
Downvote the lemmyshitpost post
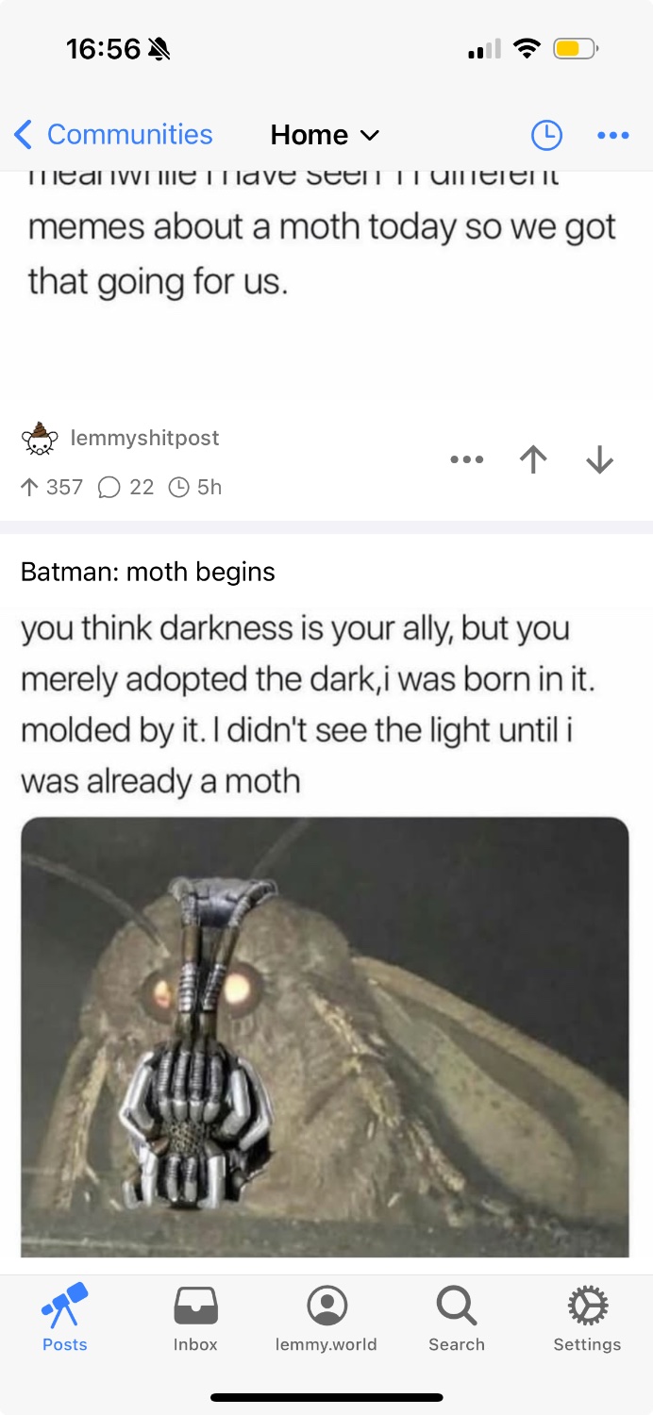[599, 460]
